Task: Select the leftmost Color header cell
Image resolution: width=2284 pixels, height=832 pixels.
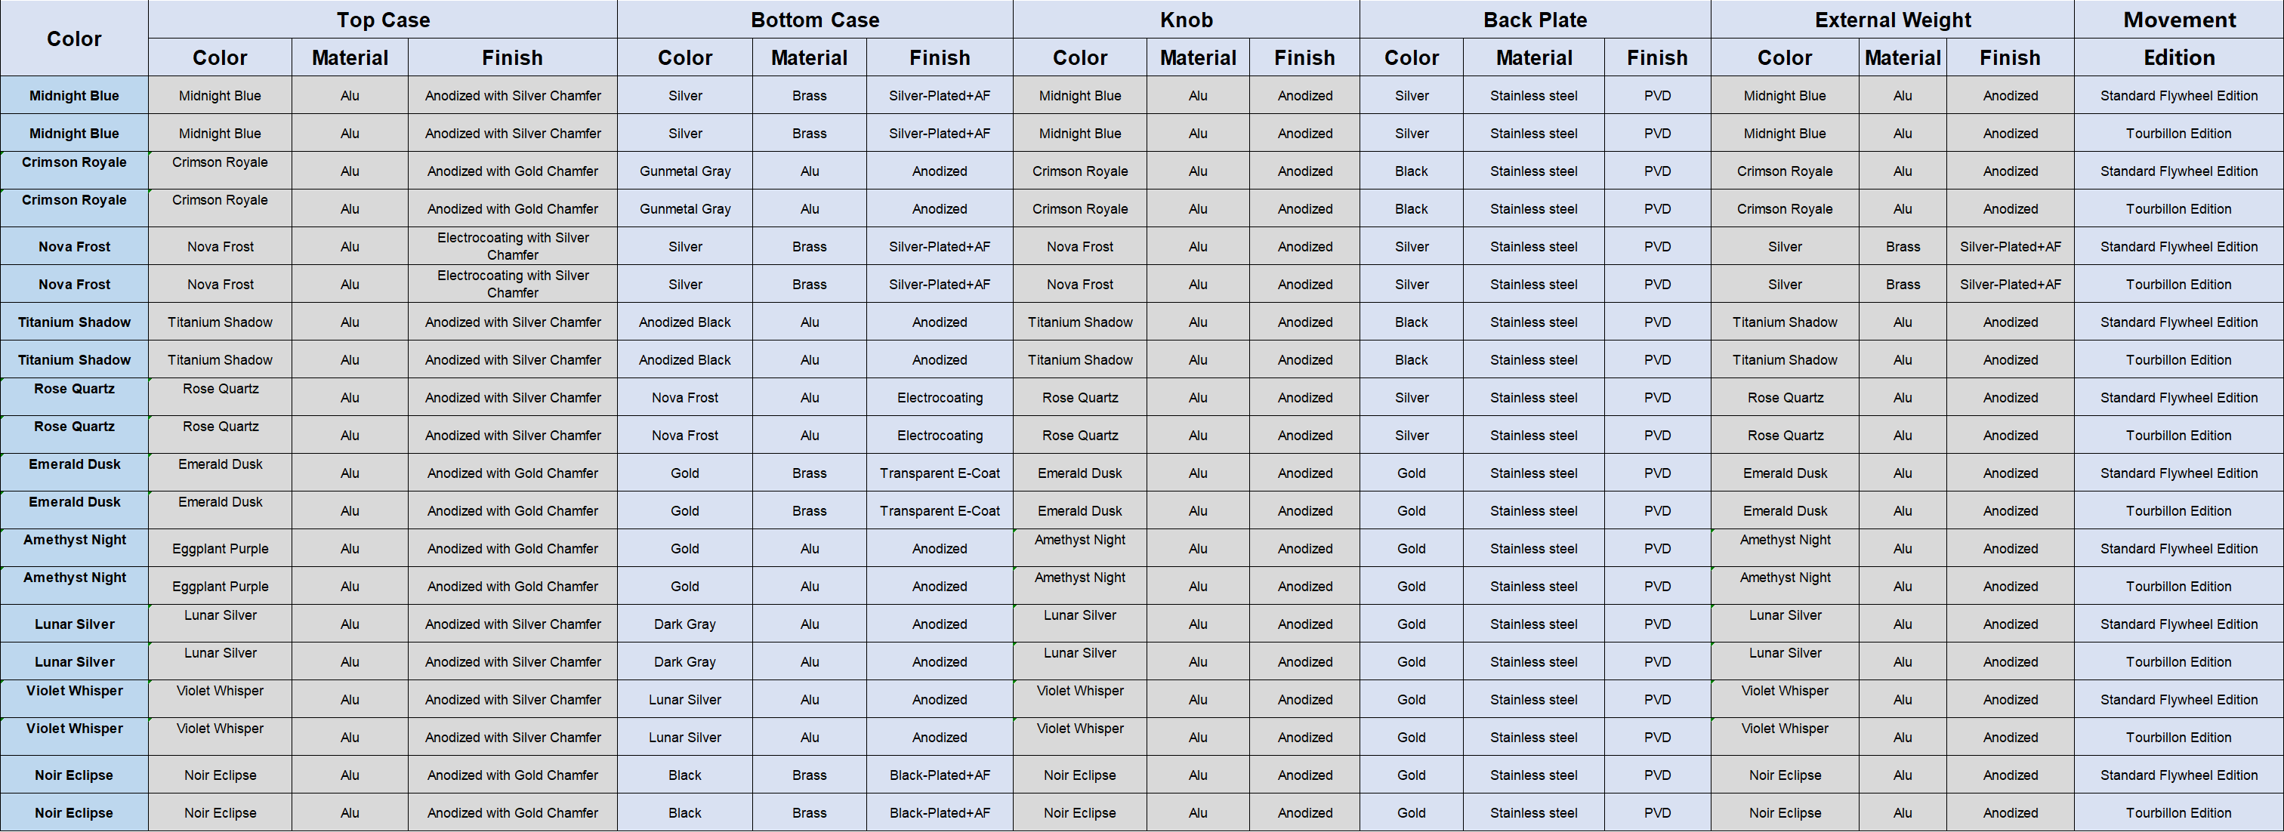Action: click(x=73, y=38)
